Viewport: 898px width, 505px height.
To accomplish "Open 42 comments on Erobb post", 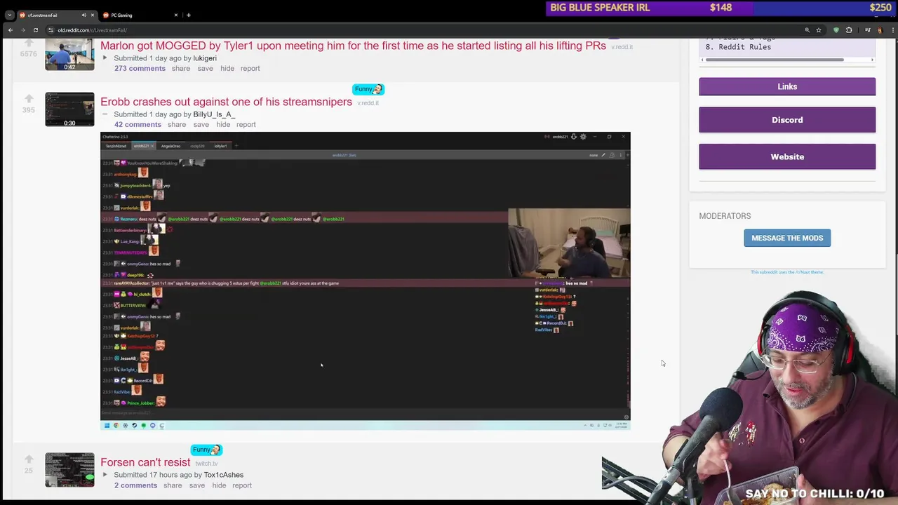I will pos(138,124).
